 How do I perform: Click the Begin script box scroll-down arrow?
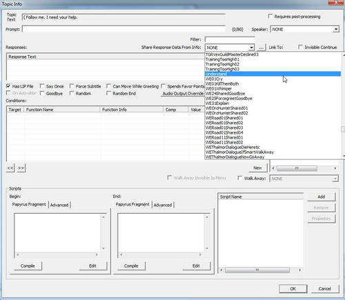point(103,248)
